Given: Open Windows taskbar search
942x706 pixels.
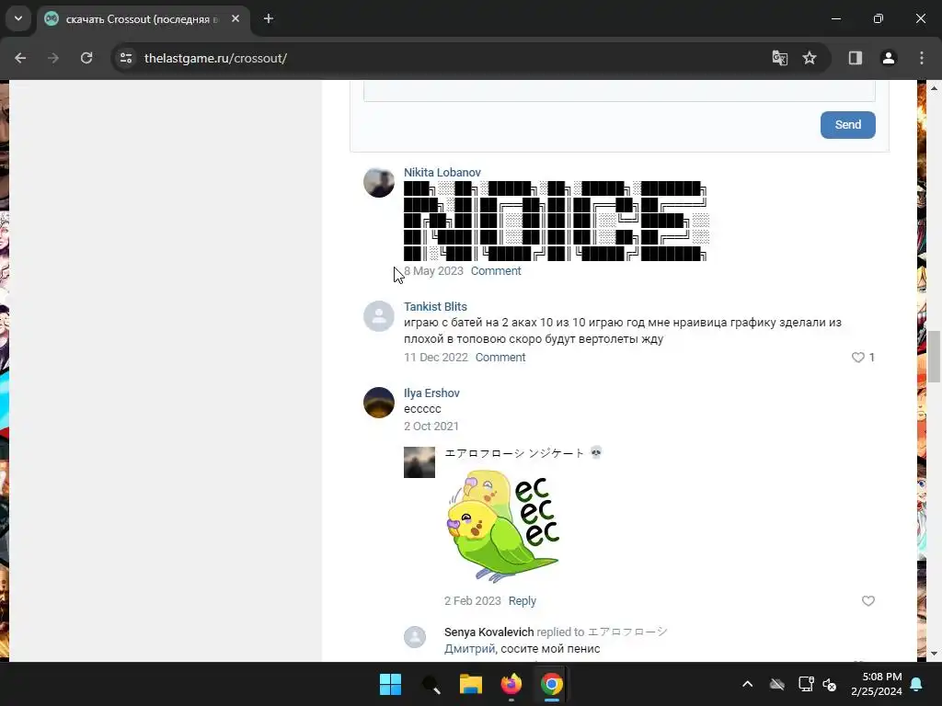Looking at the screenshot, I should (x=431, y=684).
